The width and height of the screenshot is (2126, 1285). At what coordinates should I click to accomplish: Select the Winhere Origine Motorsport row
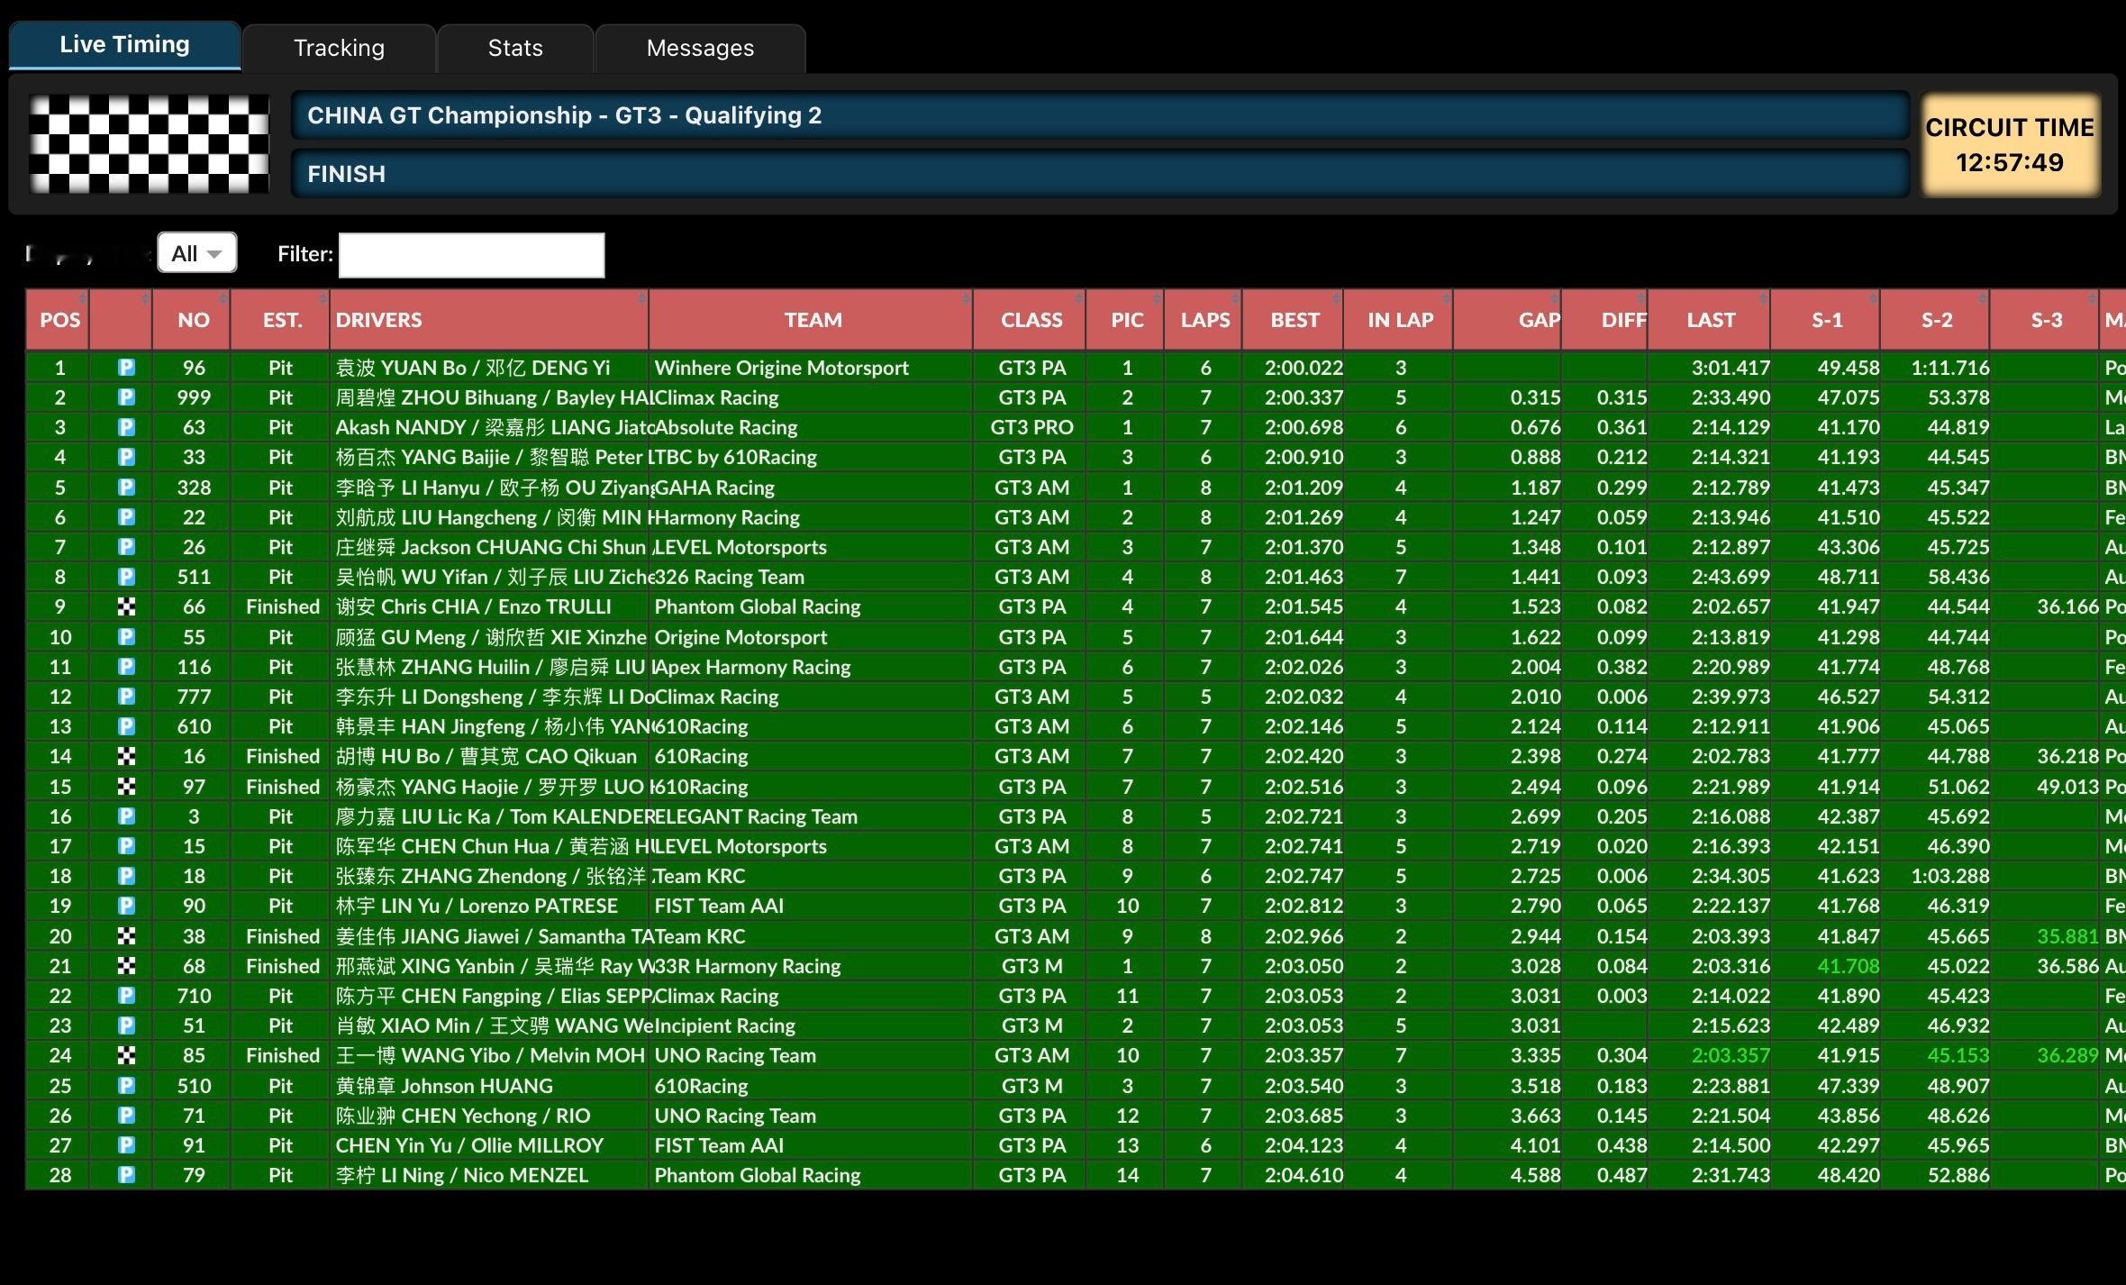pyautogui.click(x=781, y=368)
